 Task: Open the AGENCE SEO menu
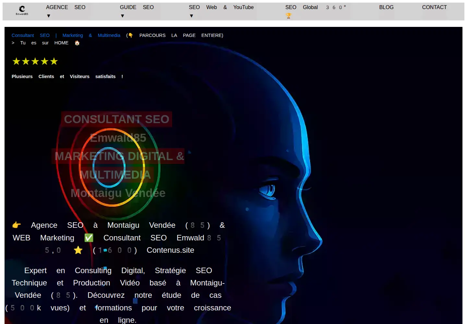coord(66,7)
